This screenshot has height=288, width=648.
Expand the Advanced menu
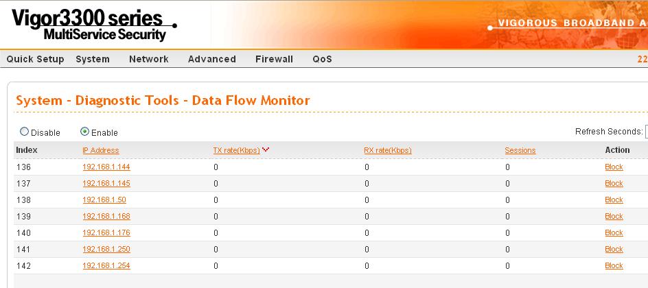212,59
